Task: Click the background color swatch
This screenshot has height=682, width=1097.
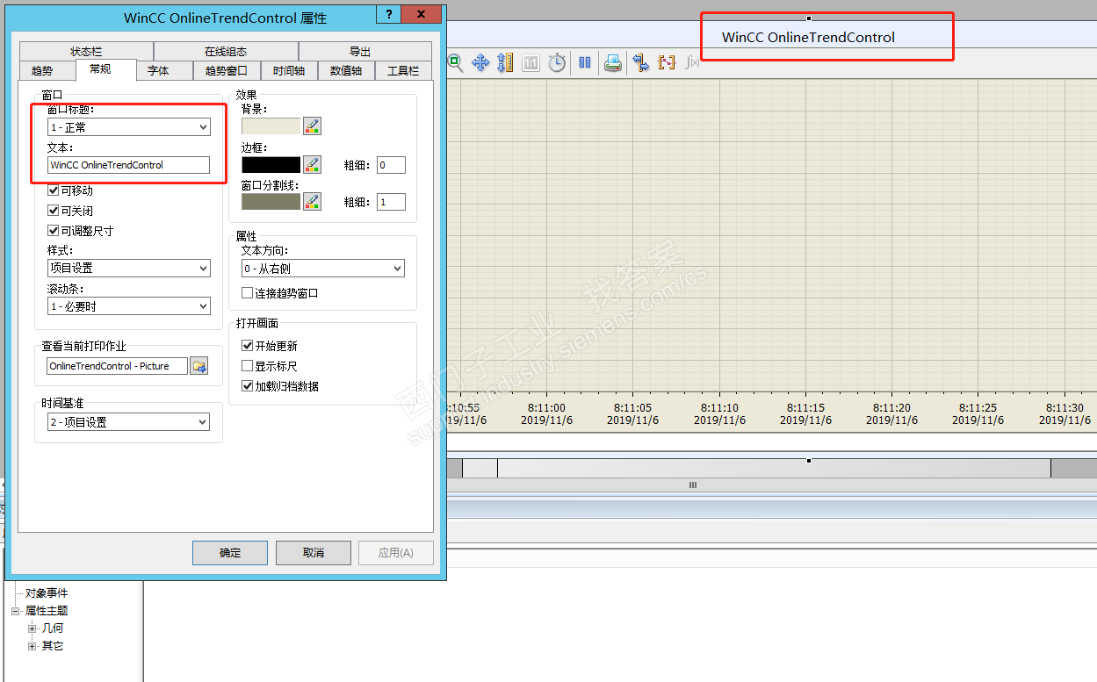Action: [x=271, y=126]
